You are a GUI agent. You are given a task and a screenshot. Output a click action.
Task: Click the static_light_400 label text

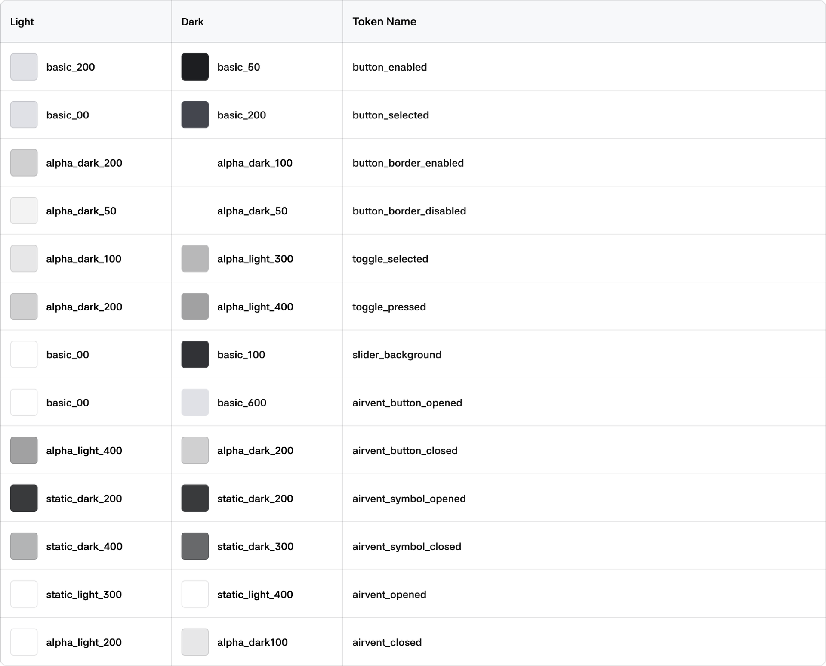(255, 595)
